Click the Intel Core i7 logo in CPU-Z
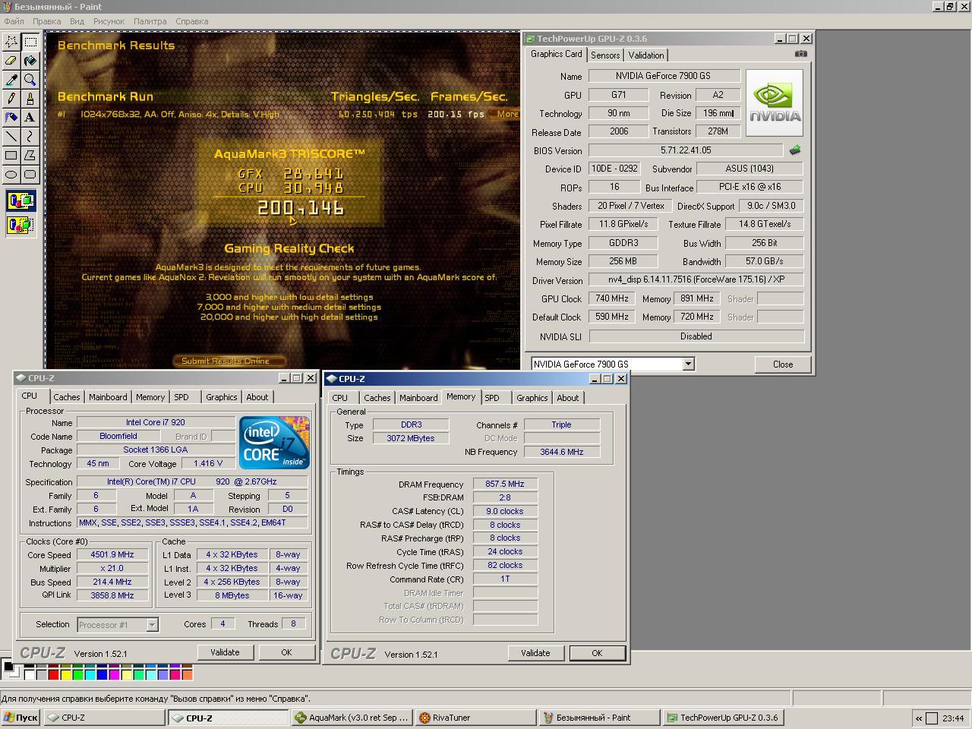972x729 pixels. click(274, 443)
